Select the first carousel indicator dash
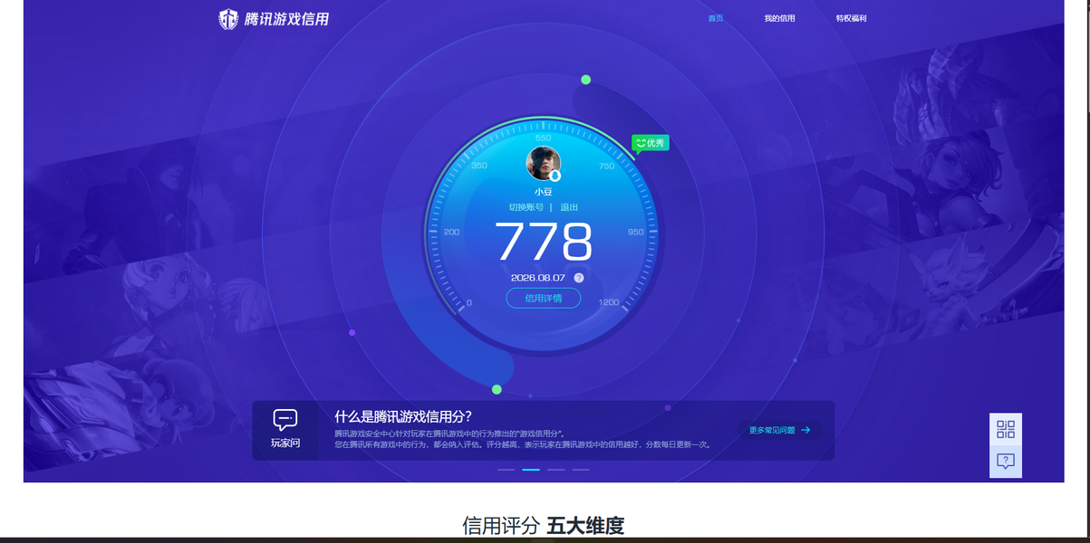1090x543 pixels. [506, 470]
